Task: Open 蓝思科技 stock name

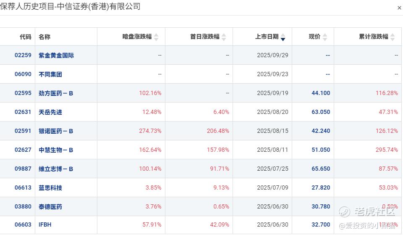Action: tap(50, 188)
